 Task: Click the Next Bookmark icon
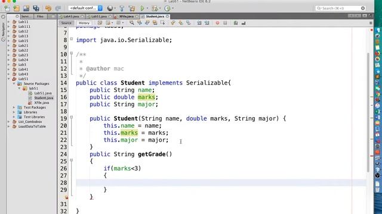coord(181,23)
